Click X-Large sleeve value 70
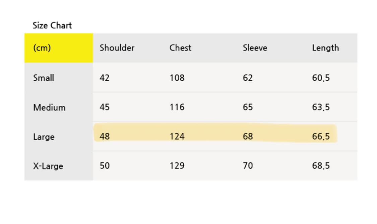 248,166
